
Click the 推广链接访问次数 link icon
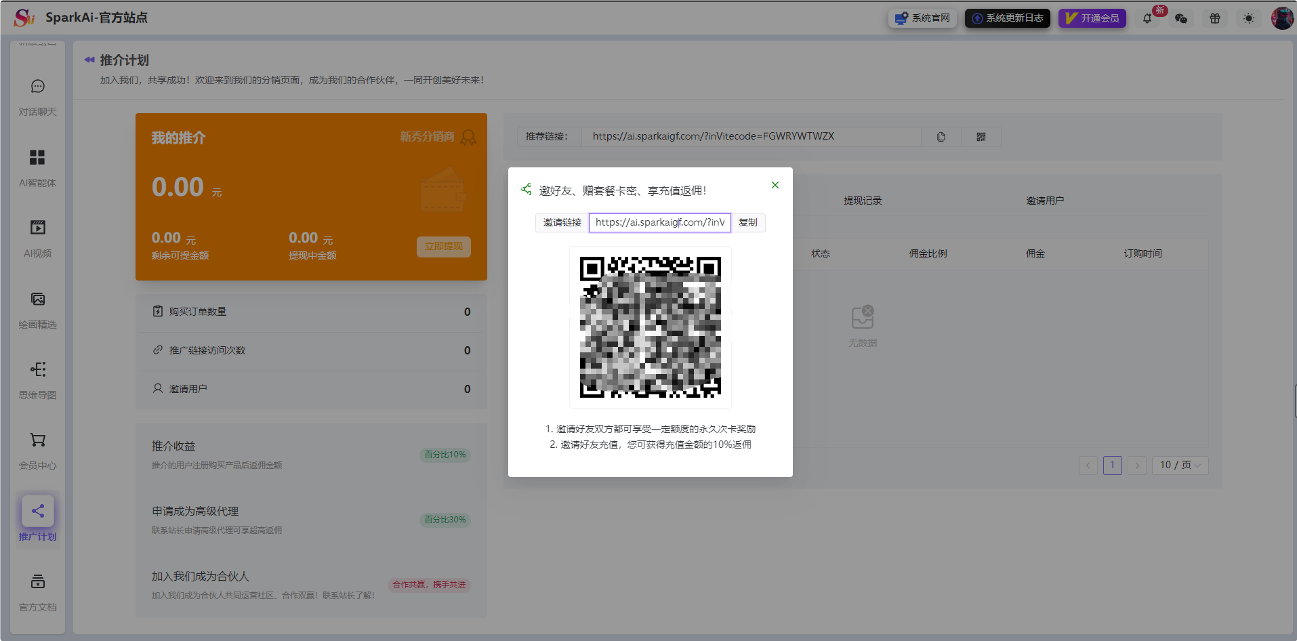(158, 350)
